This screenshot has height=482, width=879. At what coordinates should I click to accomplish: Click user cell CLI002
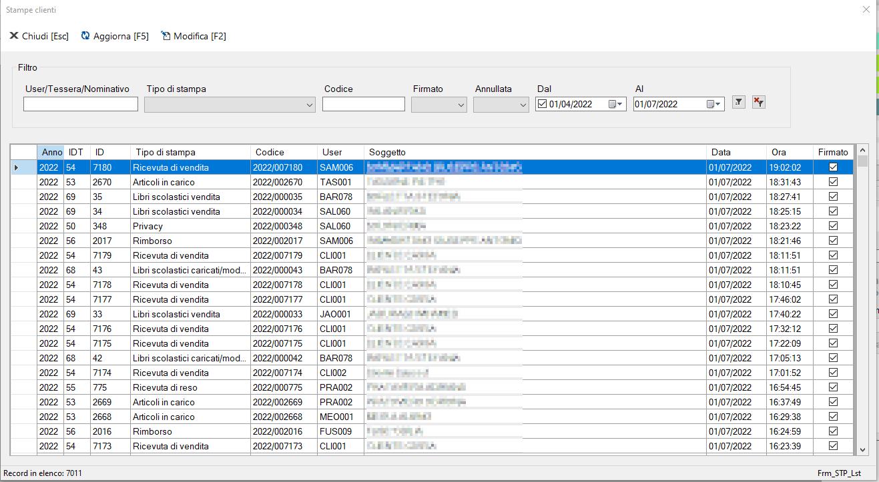(340, 373)
